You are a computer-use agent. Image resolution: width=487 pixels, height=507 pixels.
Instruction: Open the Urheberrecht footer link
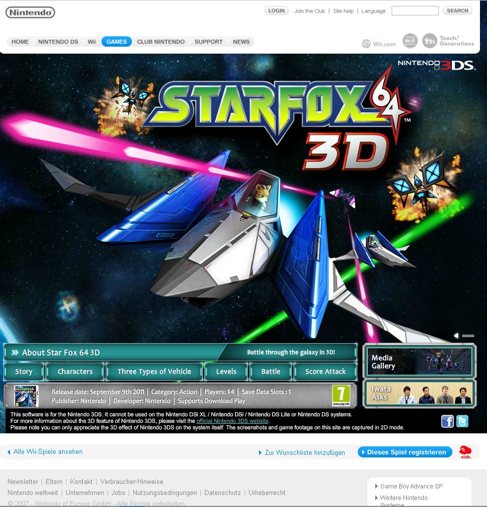tap(267, 493)
